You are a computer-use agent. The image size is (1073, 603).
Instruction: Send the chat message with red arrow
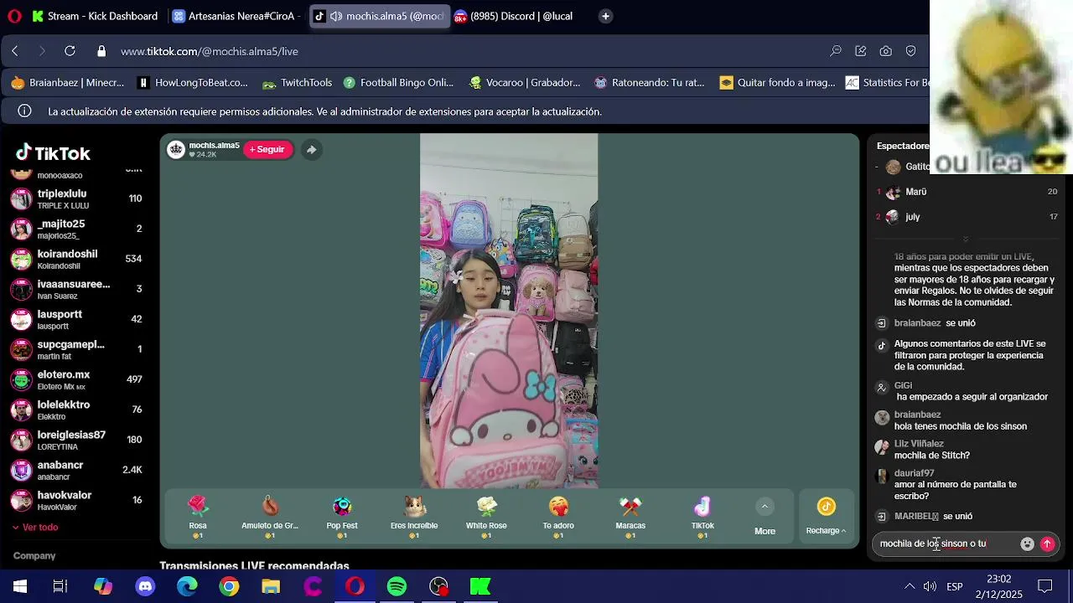click(1047, 544)
